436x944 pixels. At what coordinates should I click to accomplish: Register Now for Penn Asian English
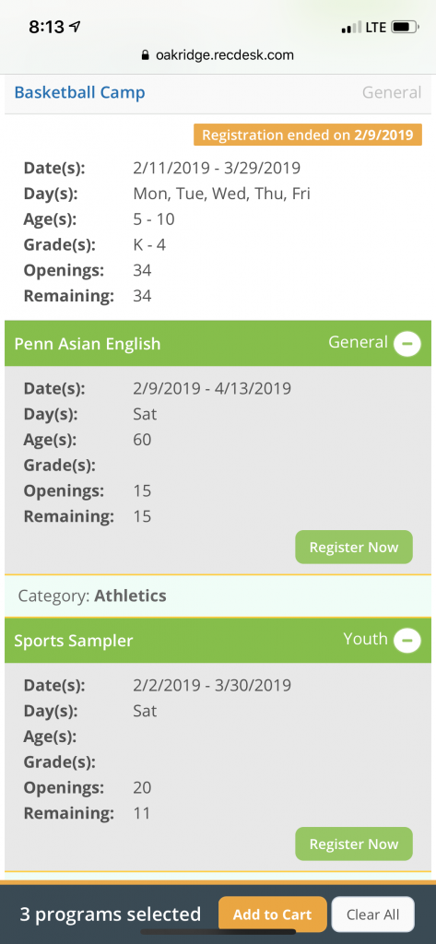(x=353, y=548)
